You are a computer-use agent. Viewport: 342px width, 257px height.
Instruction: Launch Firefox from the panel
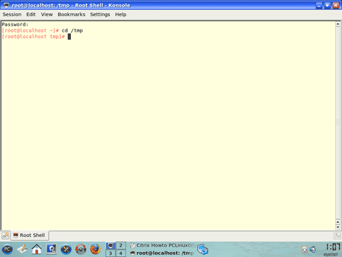coord(96,250)
